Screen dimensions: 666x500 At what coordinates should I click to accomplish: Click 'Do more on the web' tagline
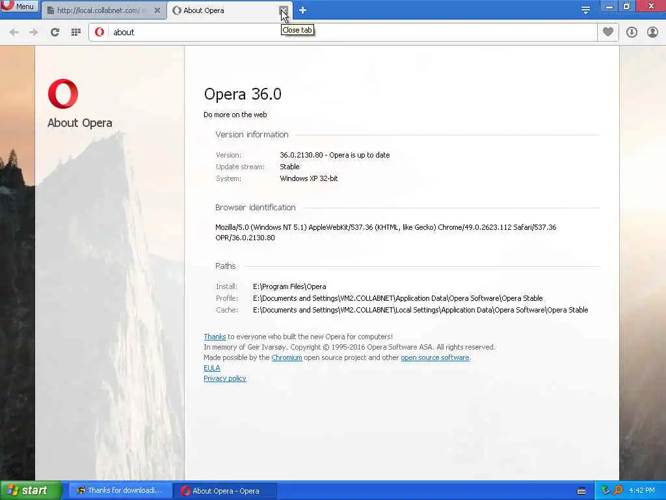click(235, 115)
